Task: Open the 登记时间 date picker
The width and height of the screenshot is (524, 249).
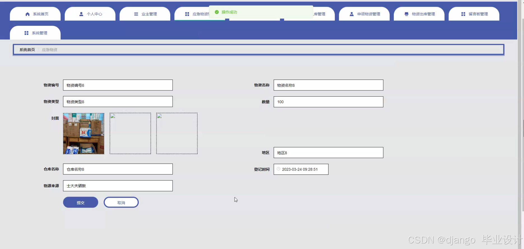Action: [301, 169]
